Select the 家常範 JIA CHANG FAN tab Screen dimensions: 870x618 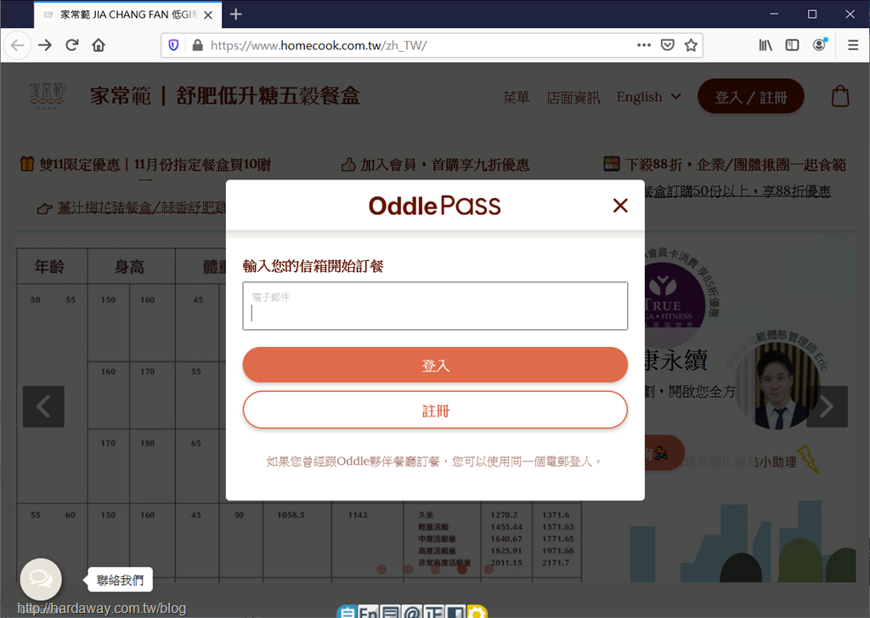(x=127, y=14)
